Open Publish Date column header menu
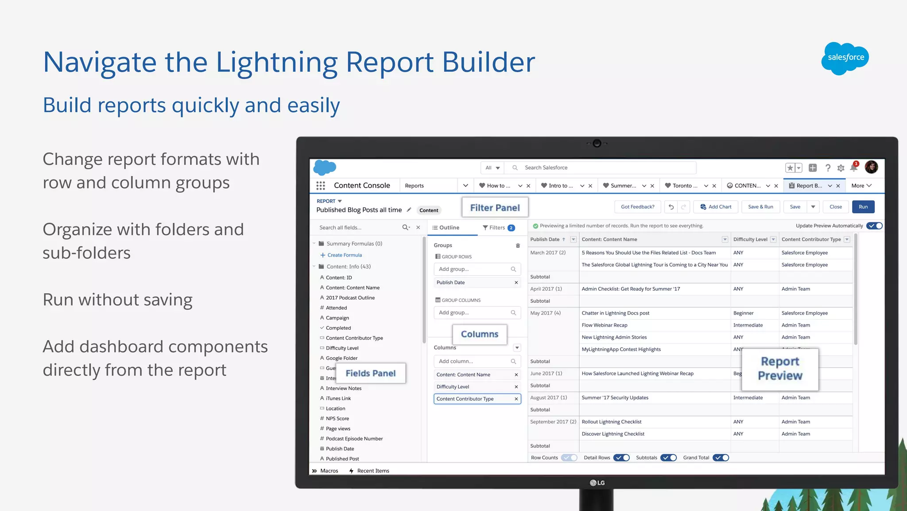This screenshot has width=907, height=511. pyautogui.click(x=573, y=239)
